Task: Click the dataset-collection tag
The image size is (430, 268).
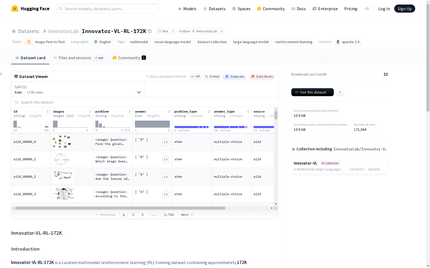Action: pos(212,42)
